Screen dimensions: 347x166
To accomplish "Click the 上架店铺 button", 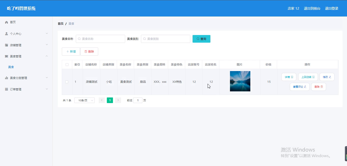I will (308, 77).
